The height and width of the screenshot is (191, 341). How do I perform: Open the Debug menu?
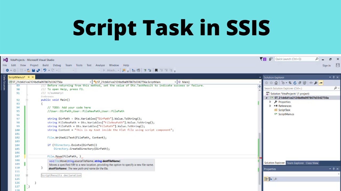(57, 65)
